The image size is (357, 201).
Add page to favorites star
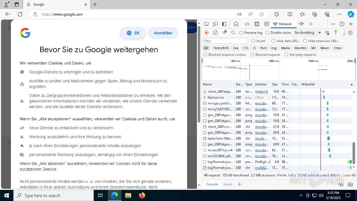tap(261, 14)
